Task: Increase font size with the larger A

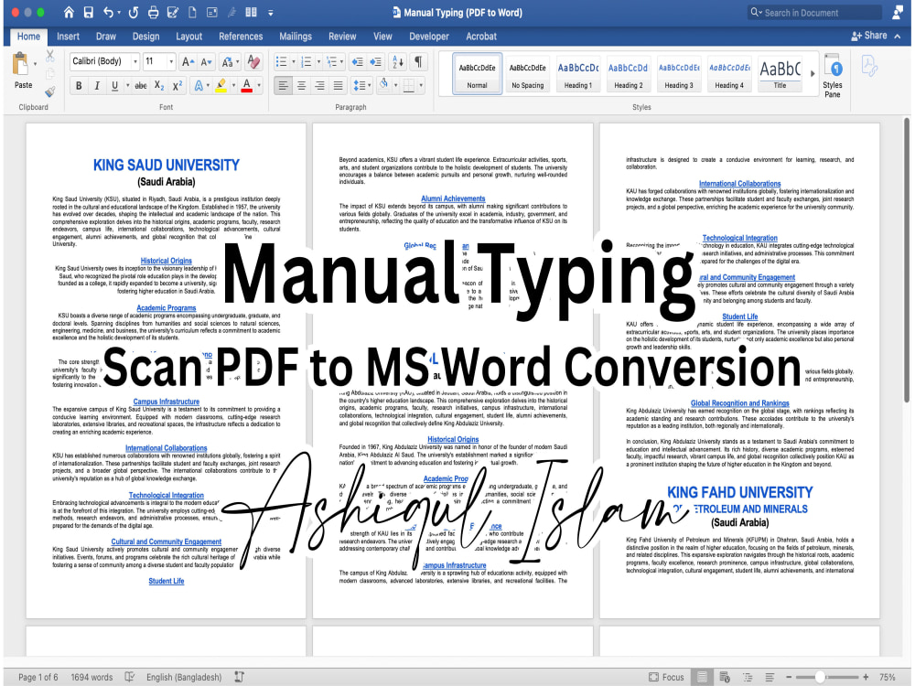Action: [x=188, y=62]
